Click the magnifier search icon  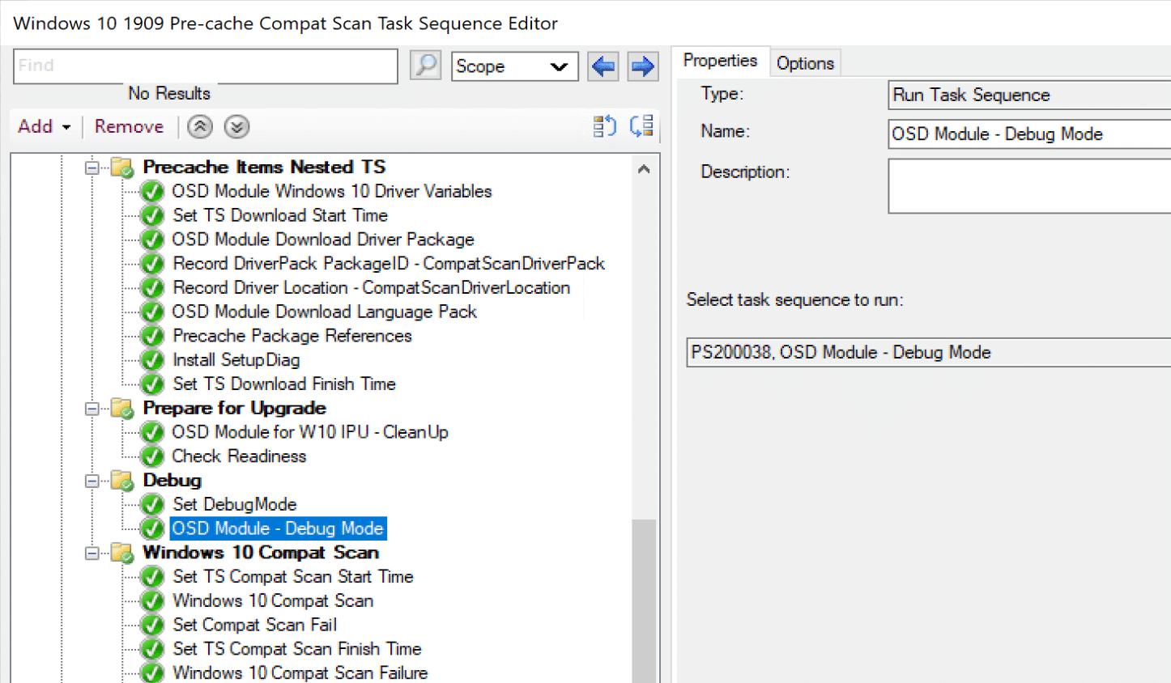coord(426,66)
